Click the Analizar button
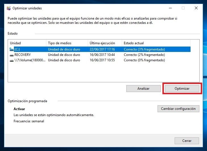 pyautogui.click(x=143, y=89)
